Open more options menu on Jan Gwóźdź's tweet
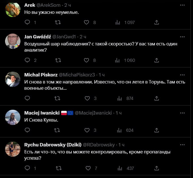 182,37
